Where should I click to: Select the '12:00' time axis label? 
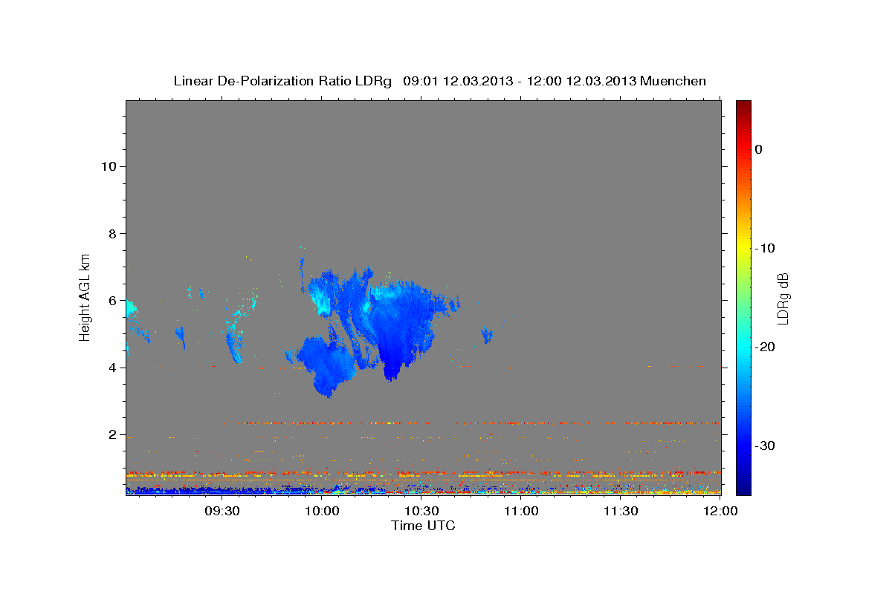click(x=720, y=512)
